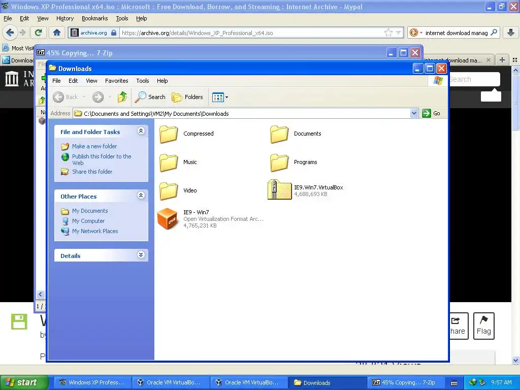Go to My Documents in Other Places
Viewport: 520px width, 390px height.
(x=90, y=211)
